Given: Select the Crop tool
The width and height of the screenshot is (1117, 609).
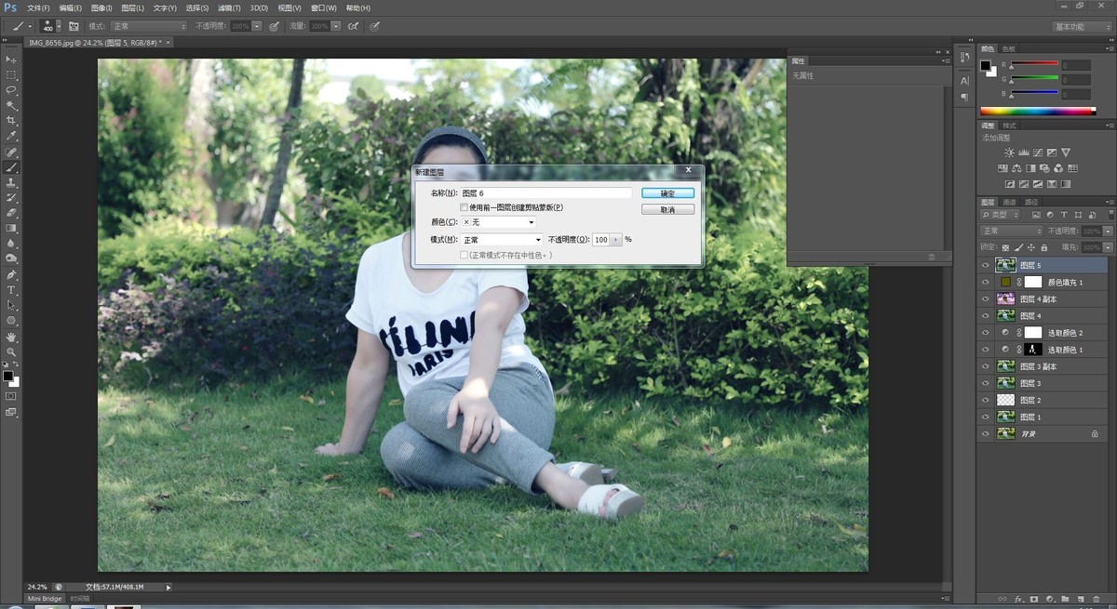Looking at the screenshot, I should point(12,121).
